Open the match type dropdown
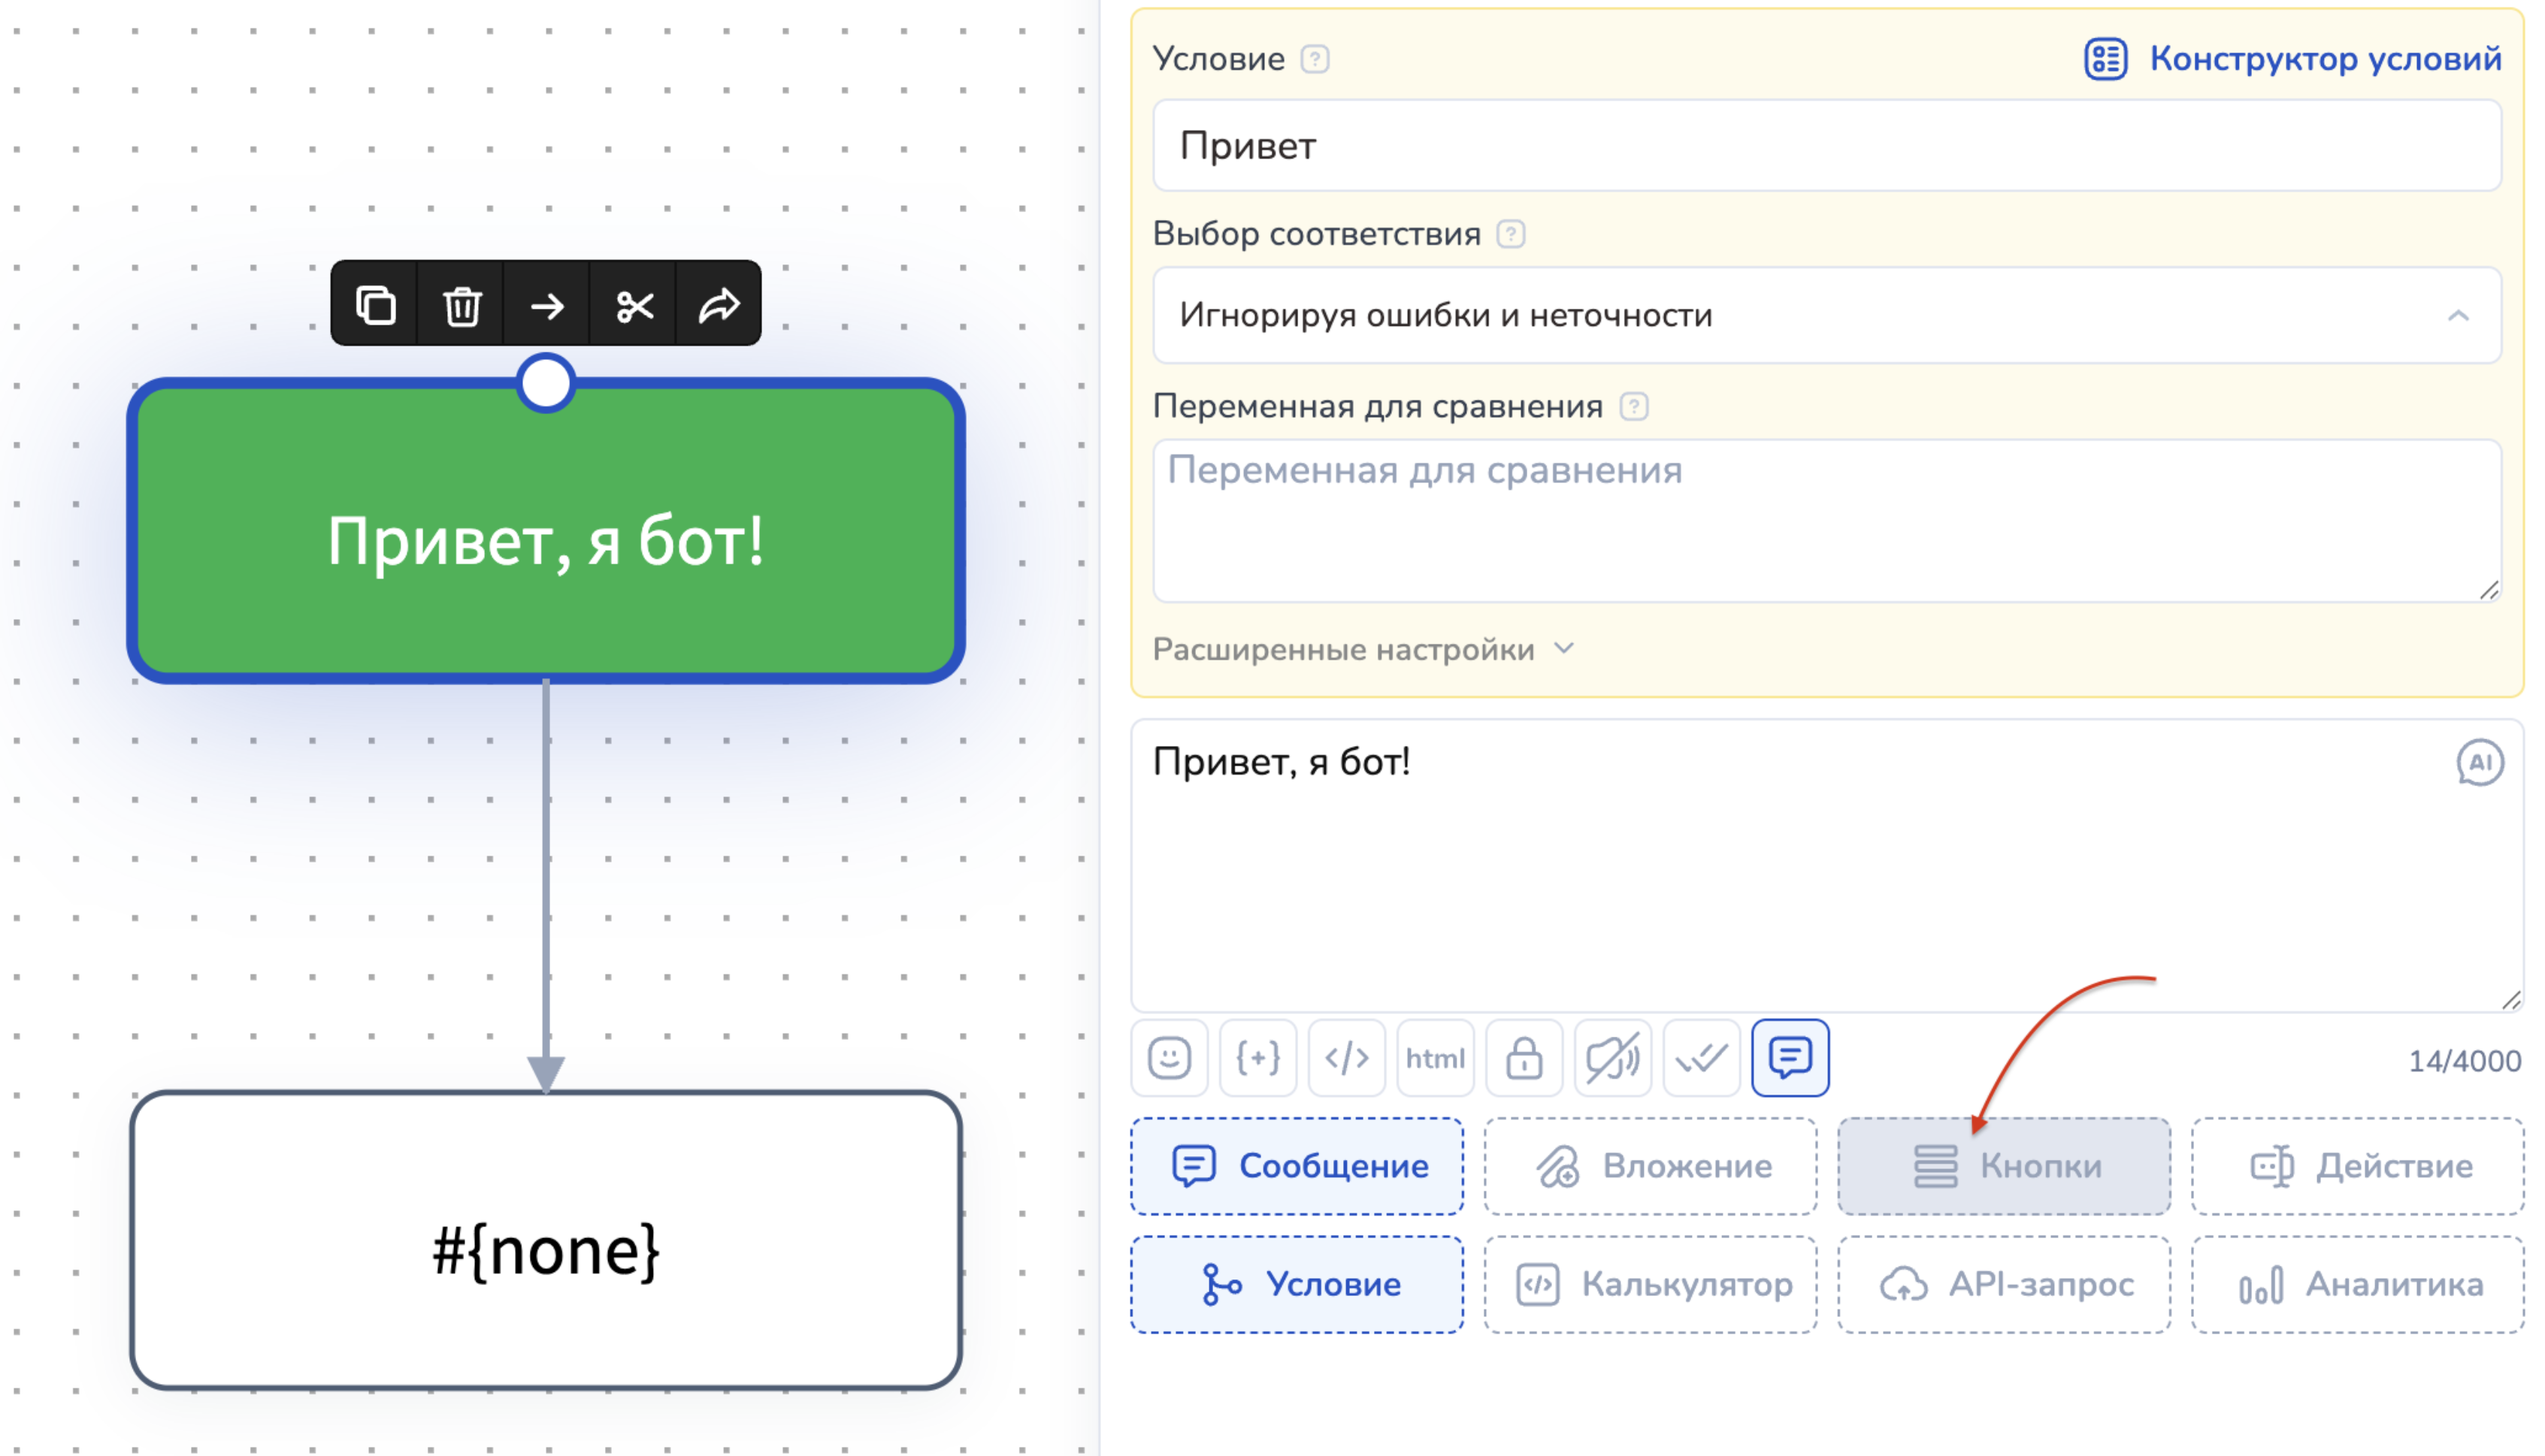The height and width of the screenshot is (1456, 2545). 1826,316
